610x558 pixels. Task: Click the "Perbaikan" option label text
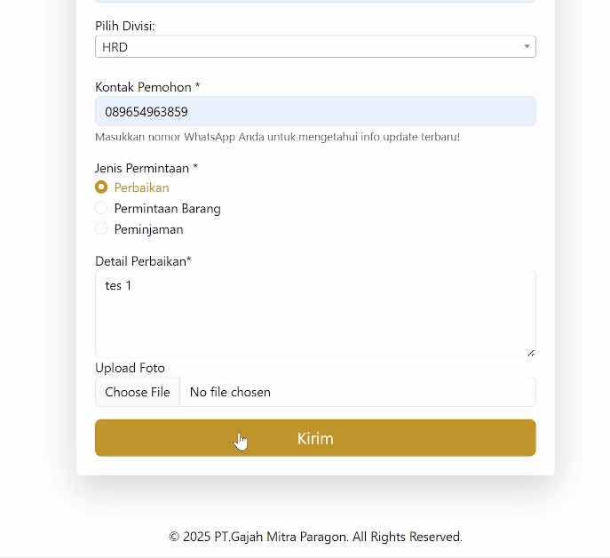coord(141,187)
